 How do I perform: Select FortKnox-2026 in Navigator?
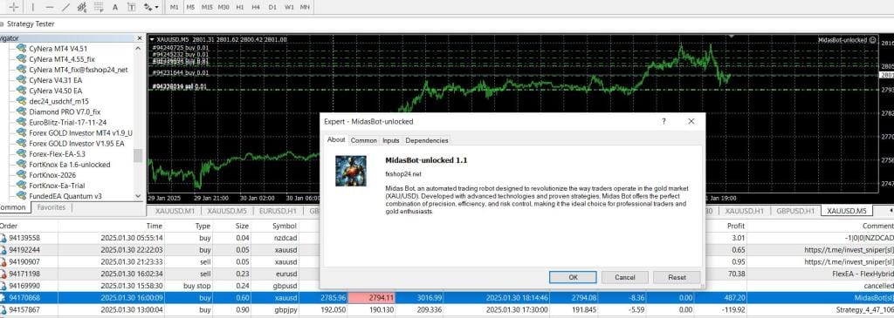click(x=53, y=175)
